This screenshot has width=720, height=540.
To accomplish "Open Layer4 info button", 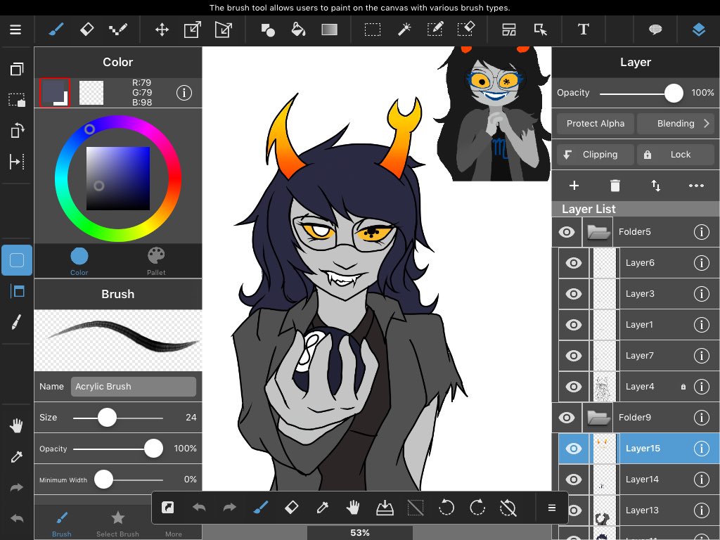I will 701,387.
